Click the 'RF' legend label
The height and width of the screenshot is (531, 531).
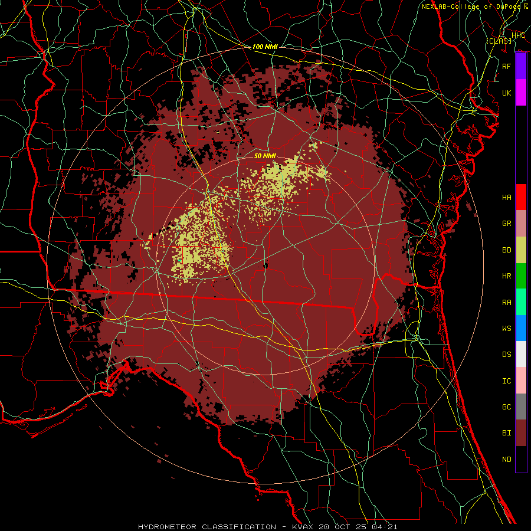(507, 66)
